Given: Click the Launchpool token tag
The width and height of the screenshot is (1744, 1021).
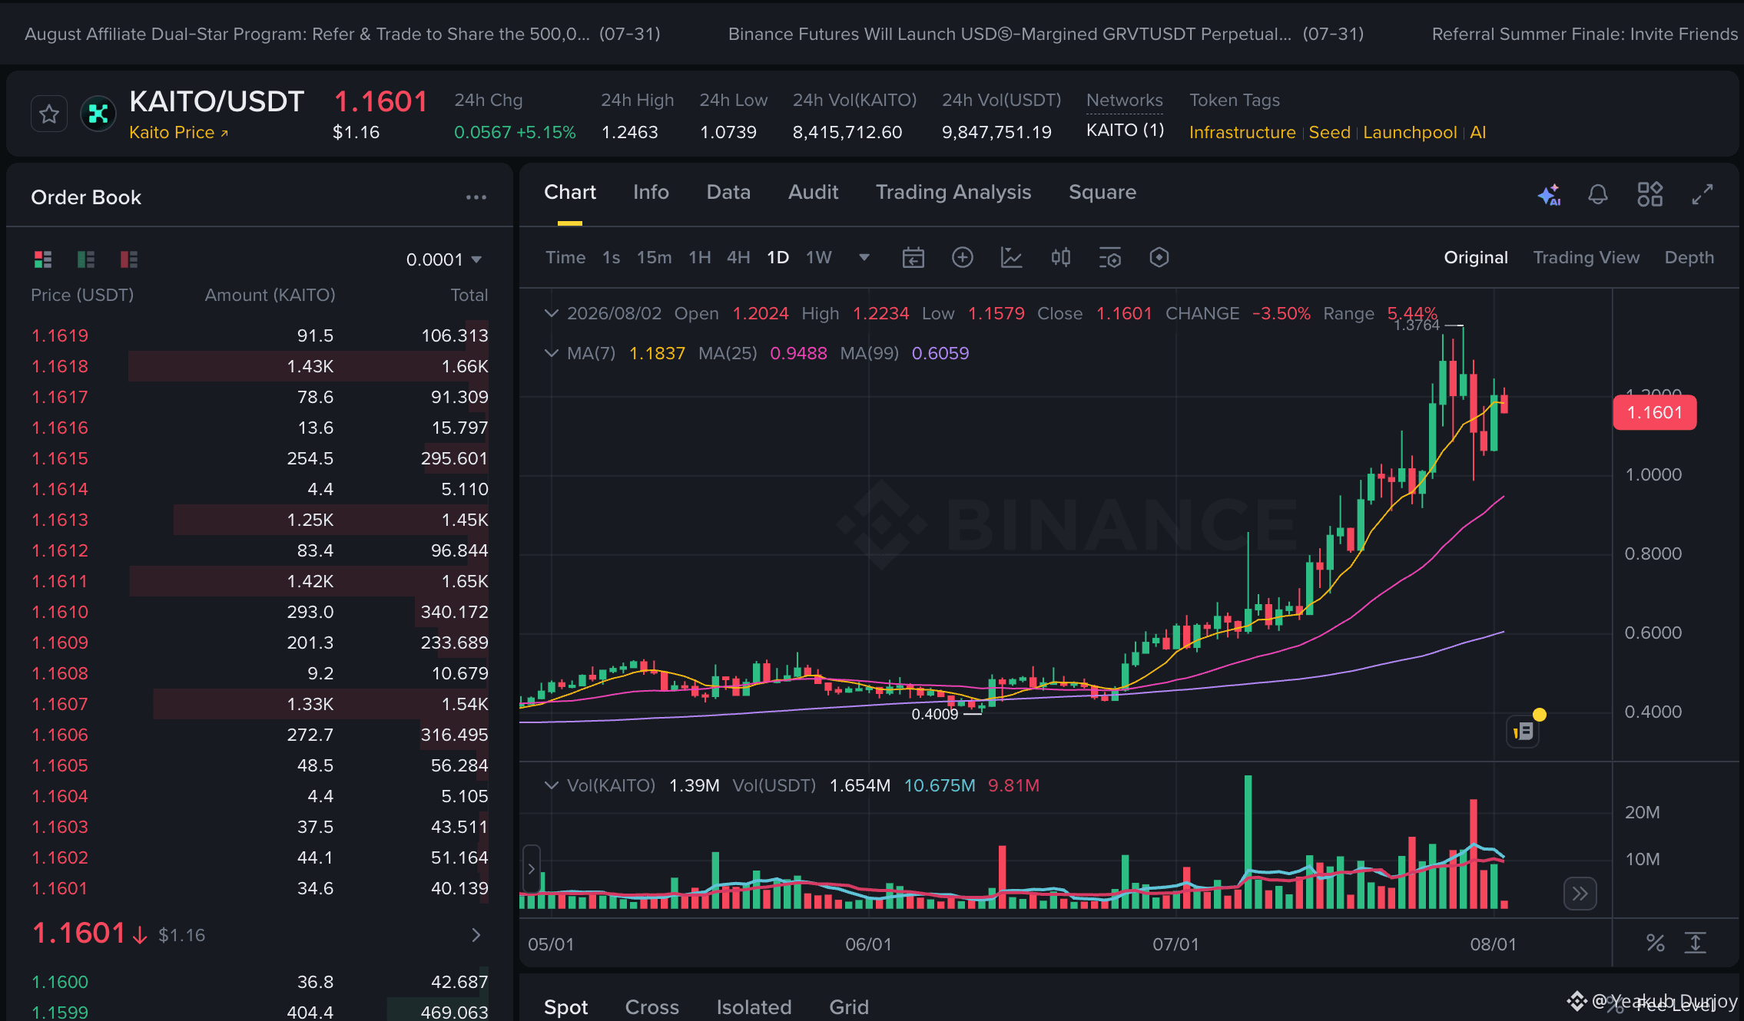Looking at the screenshot, I should click(x=1410, y=132).
